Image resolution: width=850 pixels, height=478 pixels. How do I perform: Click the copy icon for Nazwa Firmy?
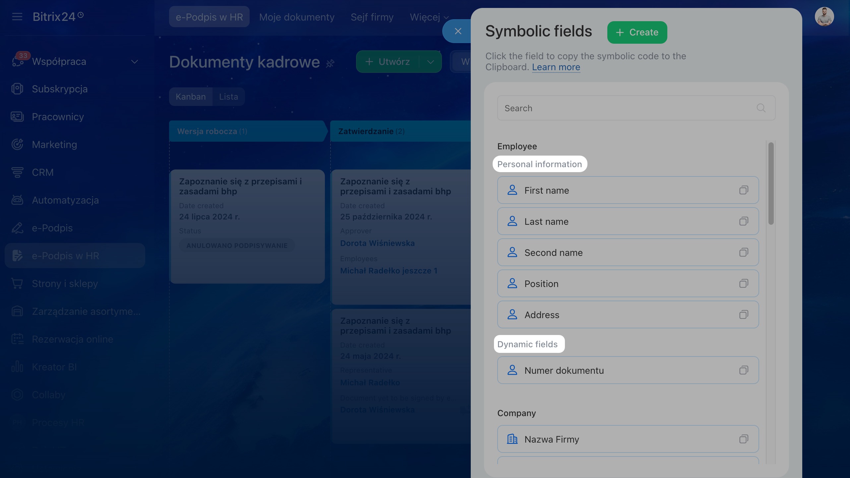coord(744,439)
